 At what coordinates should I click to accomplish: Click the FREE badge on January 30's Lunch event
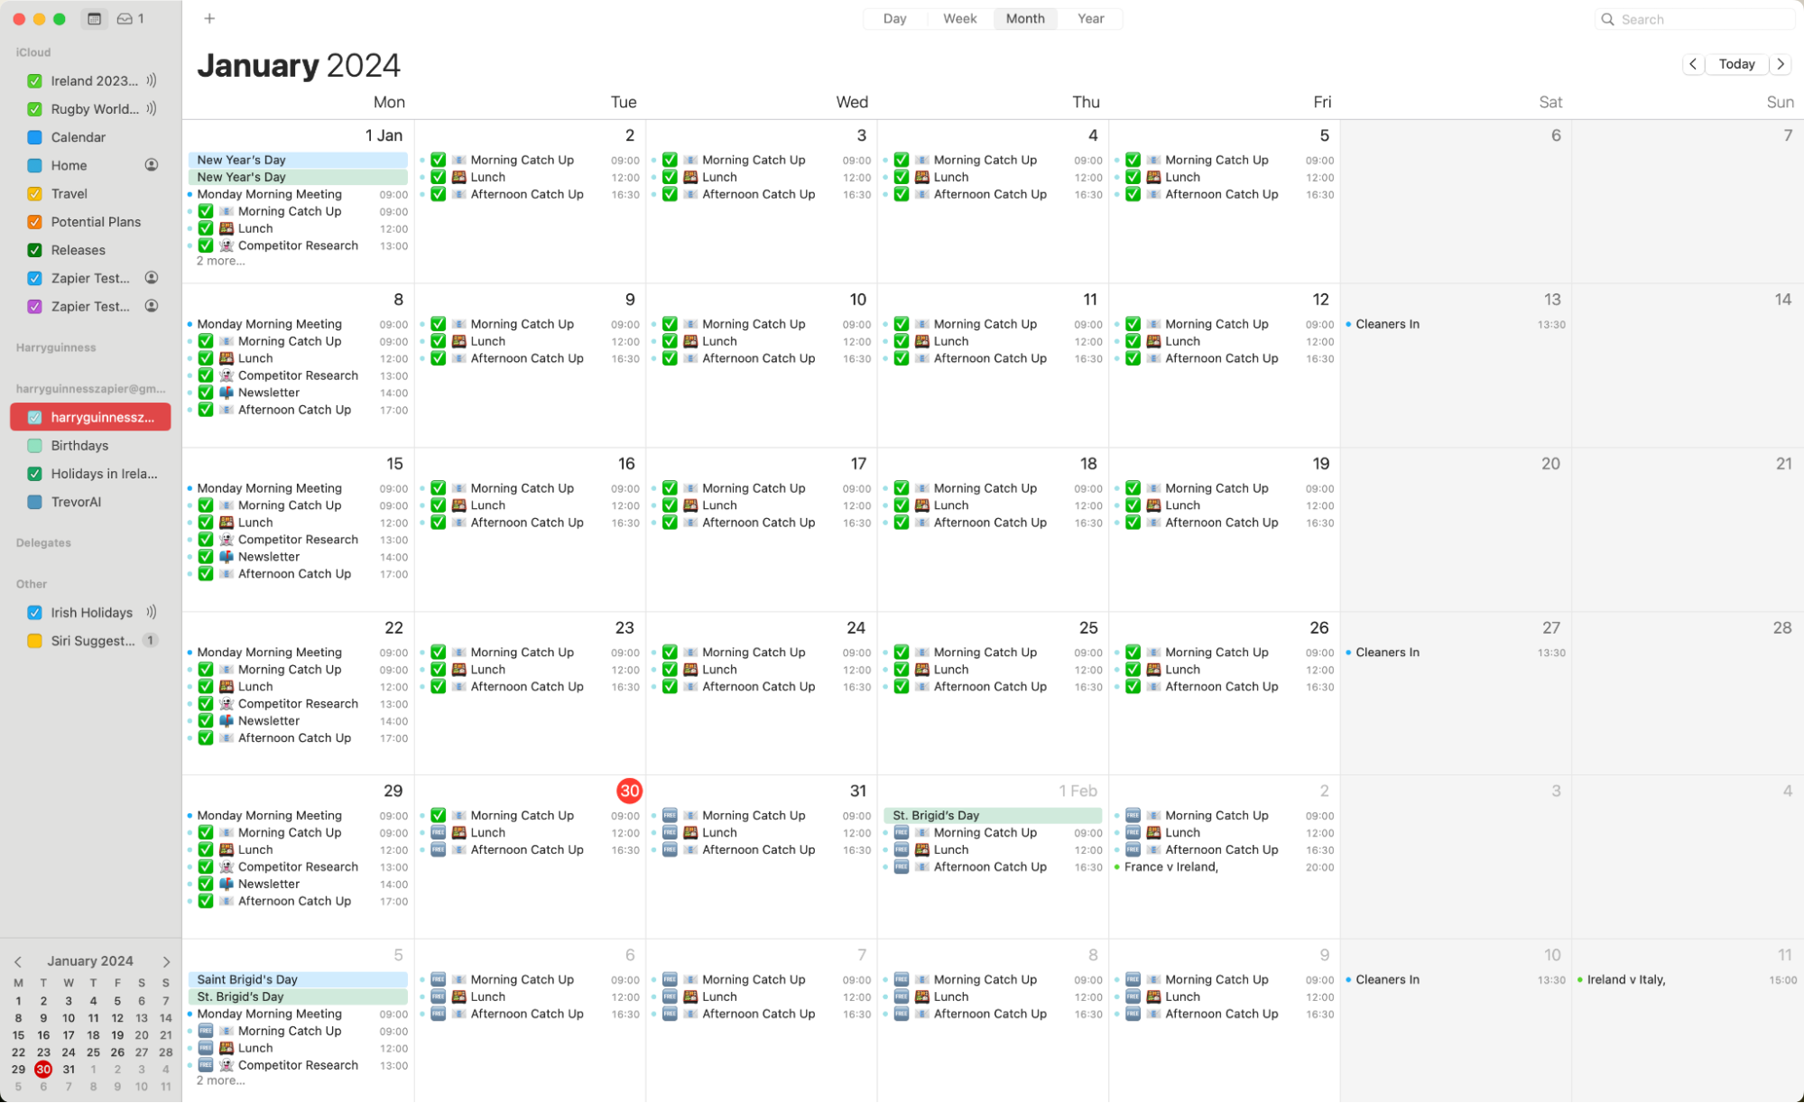point(439,832)
